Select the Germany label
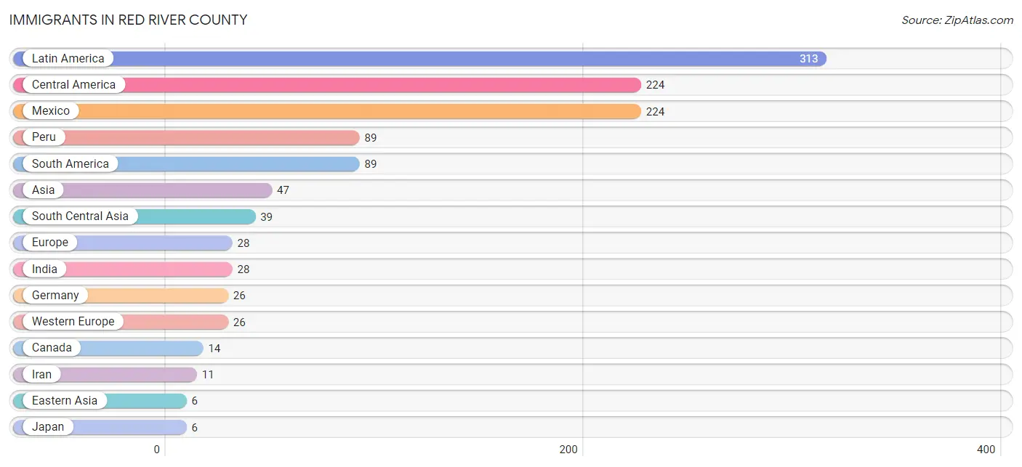The width and height of the screenshot is (1022, 467). point(55,296)
